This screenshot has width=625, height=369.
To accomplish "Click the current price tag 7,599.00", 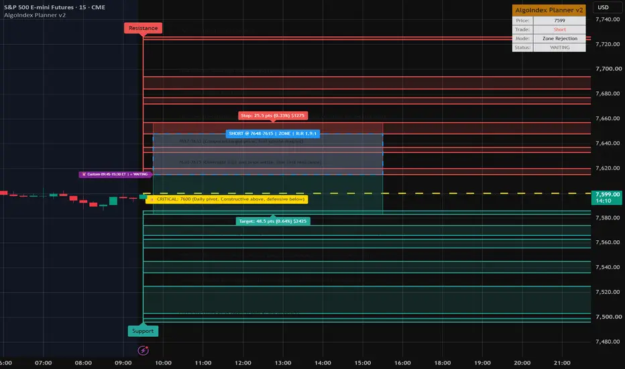I will coord(607,197).
